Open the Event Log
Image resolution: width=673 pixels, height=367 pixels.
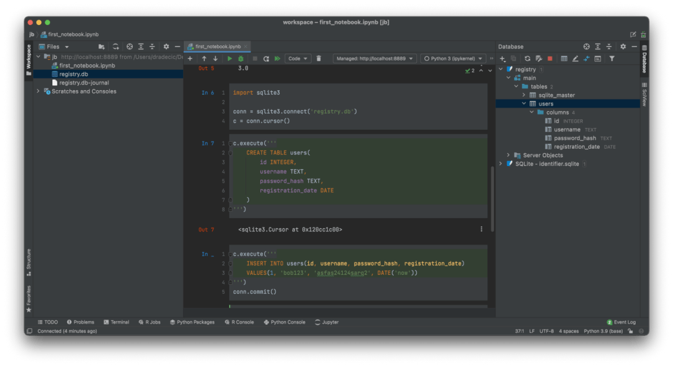[621, 322]
